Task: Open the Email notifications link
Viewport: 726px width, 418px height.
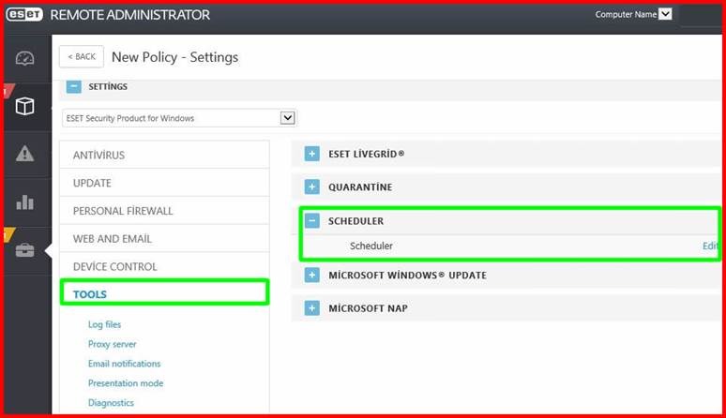Action: coord(124,364)
